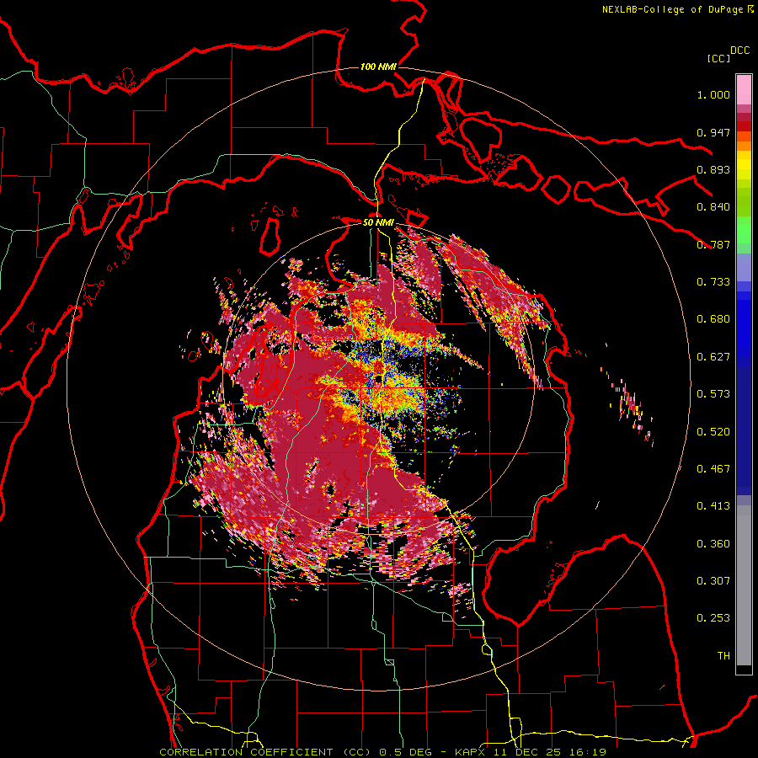Click the 0.893 color scale value
758x758 pixels.
pos(713,170)
